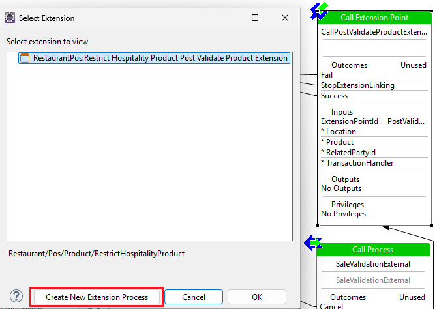Close the Select Extension dialog

coord(285,18)
